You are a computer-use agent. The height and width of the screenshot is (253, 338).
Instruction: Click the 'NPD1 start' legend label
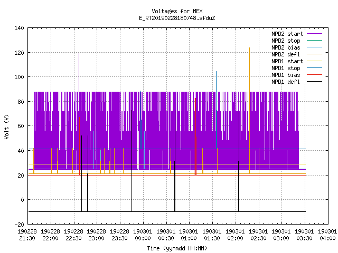click(x=287, y=61)
